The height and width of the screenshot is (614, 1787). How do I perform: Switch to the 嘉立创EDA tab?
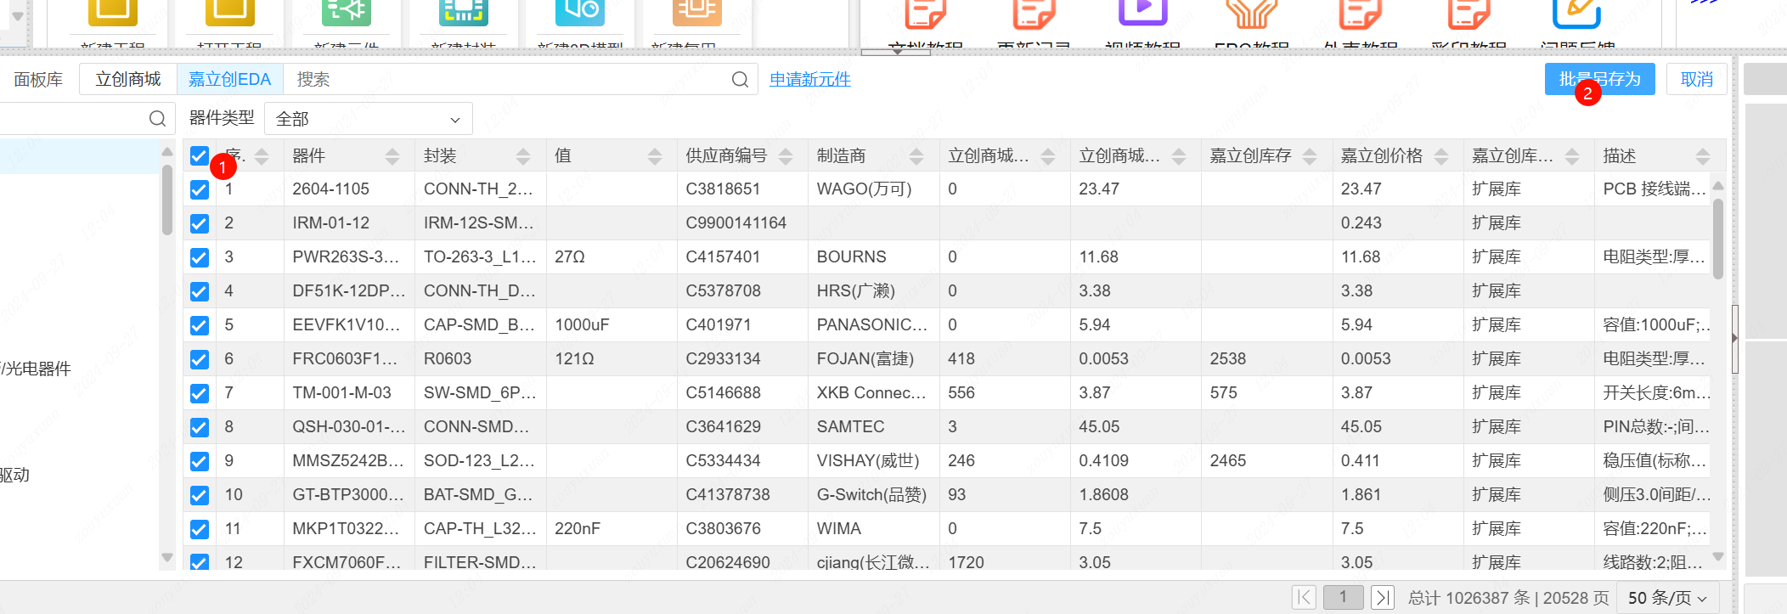[x=229, y=79]
